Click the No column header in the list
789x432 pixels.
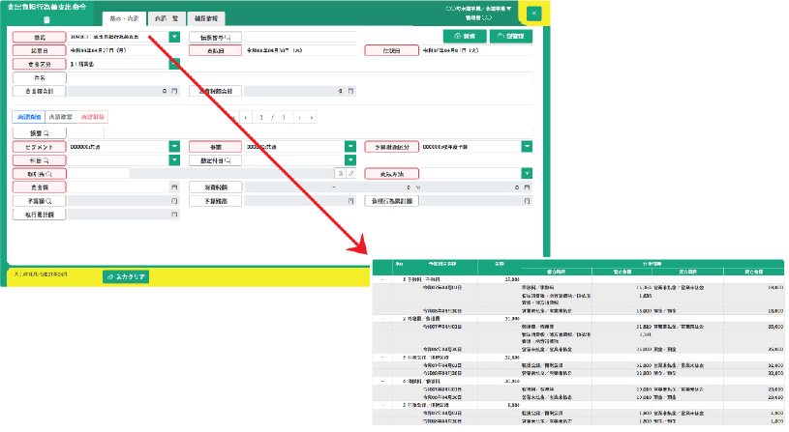click(399, 264)
